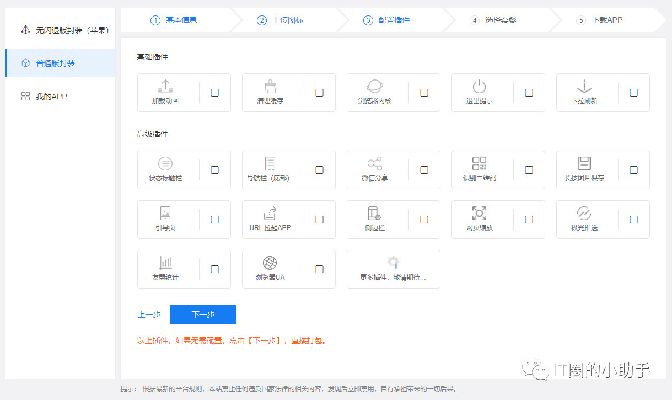
Task: Toggle the 网页缩放 plugin checkbox
Action: 529,219
